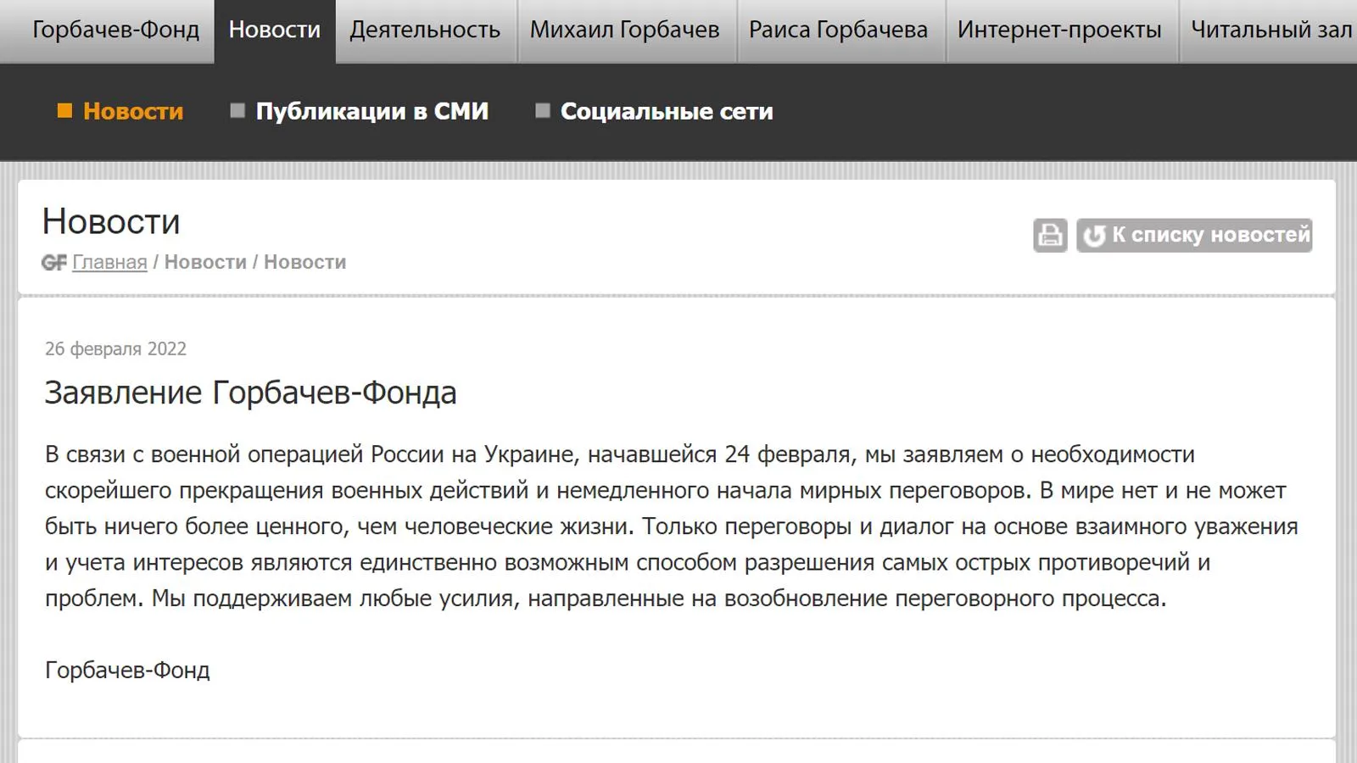Image resolution: width=1357 pixels, height=763 pixels.
Task: Return via К списку новостей button
Action: pos(1195,235)
